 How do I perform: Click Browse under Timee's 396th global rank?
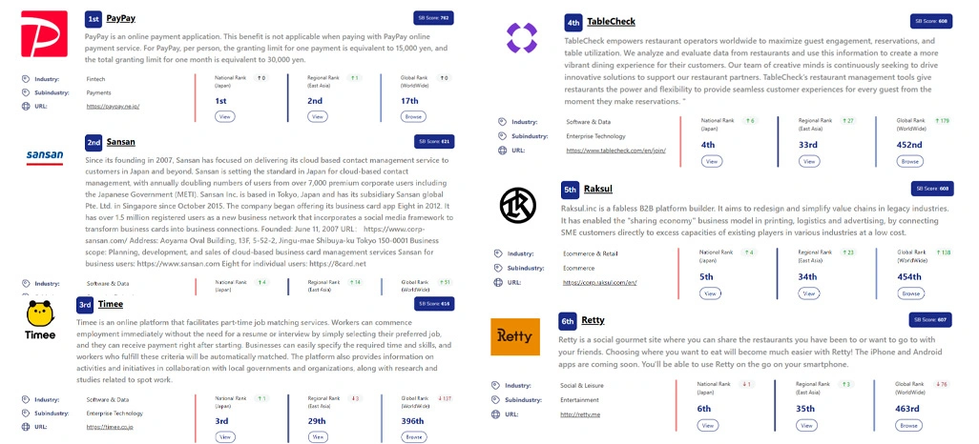(x=413, y=436)
